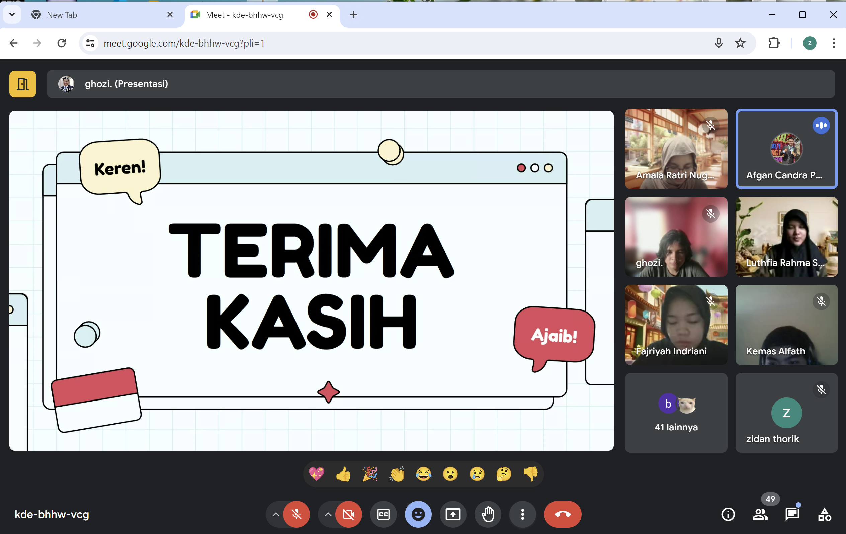This screenshot has height=534, width=846.
Task: Unmute the microphone
Action: (x=297, y=514)
